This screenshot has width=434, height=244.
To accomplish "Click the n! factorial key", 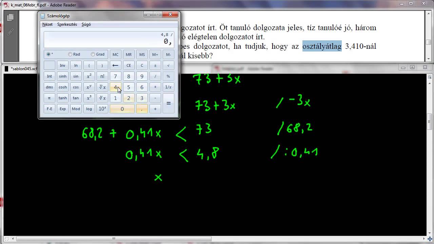I will coord(102,76).
